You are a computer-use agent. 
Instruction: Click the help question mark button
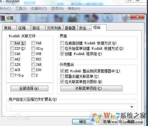tap(126, 17)
